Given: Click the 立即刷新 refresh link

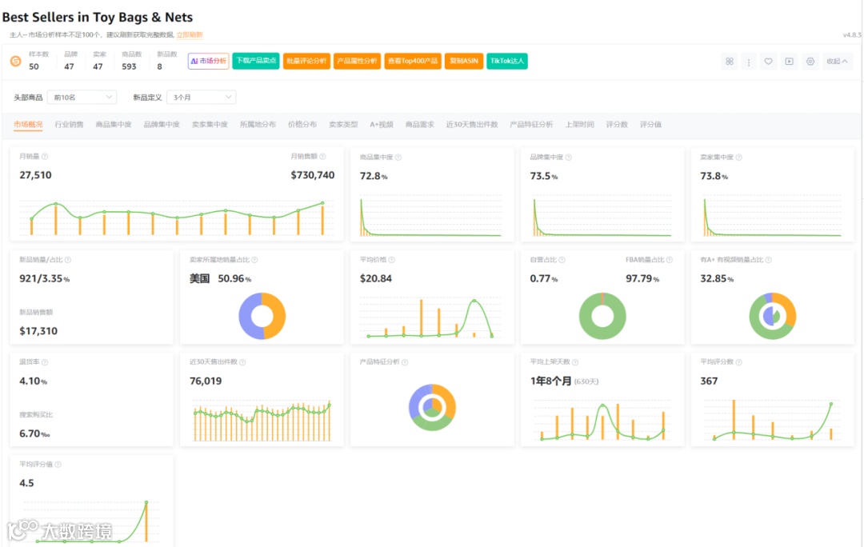Looking at the screenshot, I should 190,34.
